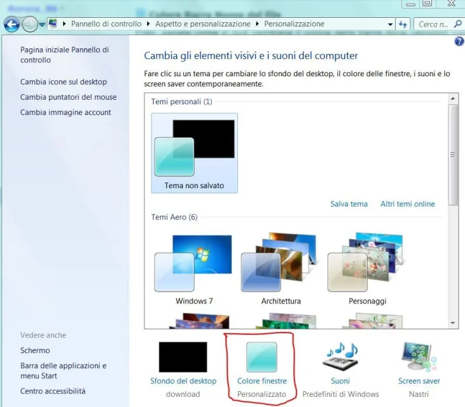Click the 'Nastri' text under Screen saver
Image resolution: width=465 pixels, height=407 pixels.
coord(419,394)
